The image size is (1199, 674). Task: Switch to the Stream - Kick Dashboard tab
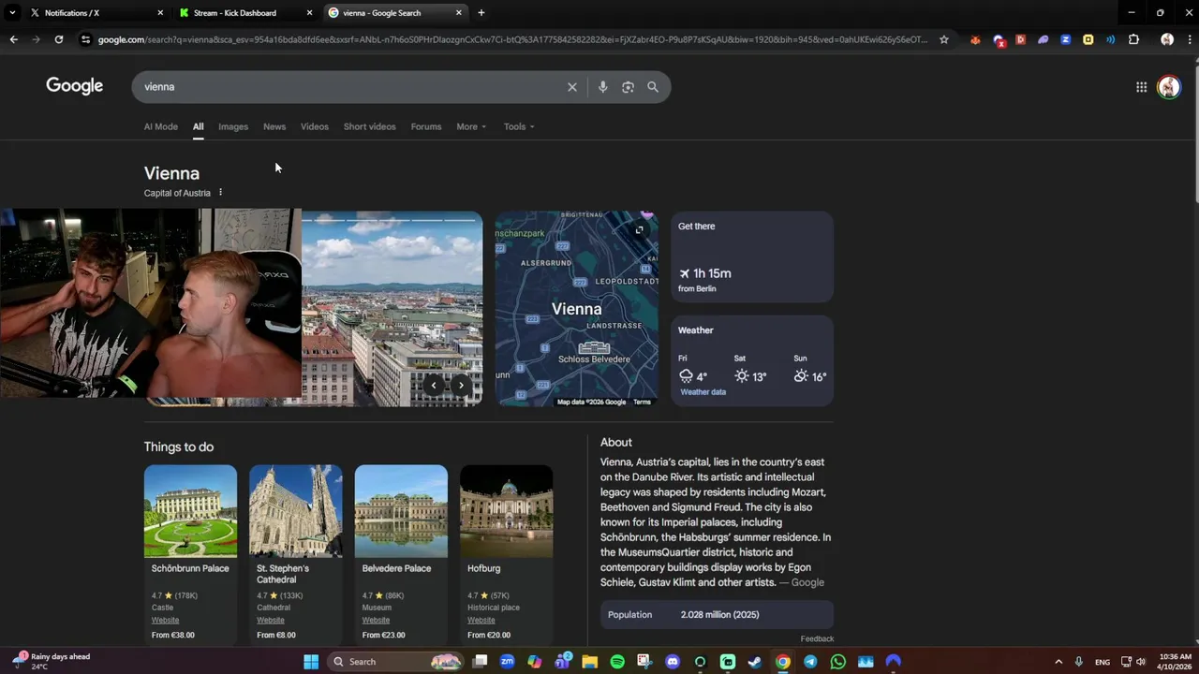[x=244, y=13]
